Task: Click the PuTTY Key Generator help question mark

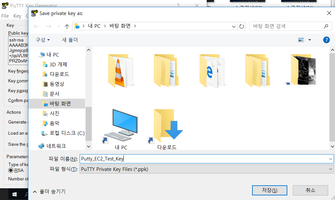Action: 178,5
